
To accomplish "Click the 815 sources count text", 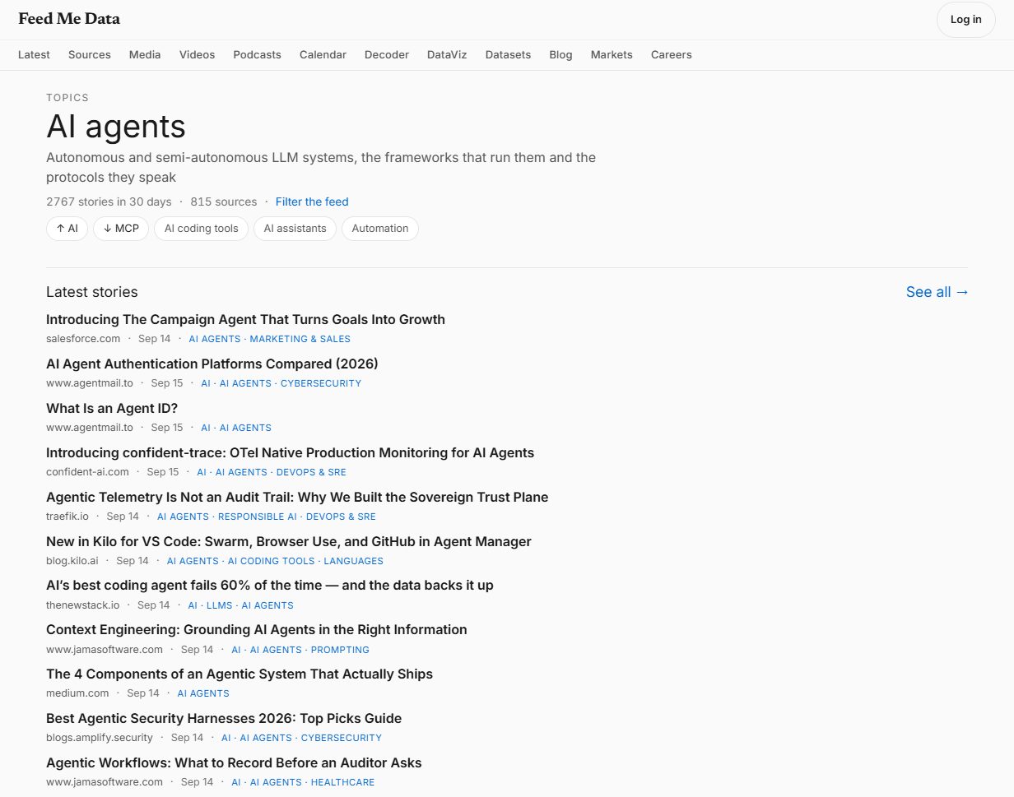I will click(223, 202).
